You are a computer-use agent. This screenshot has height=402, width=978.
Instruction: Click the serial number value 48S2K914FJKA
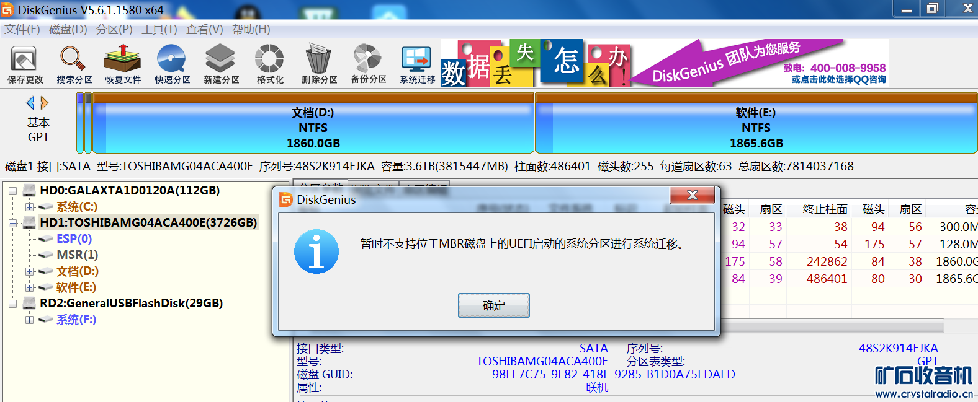point(898,348)
